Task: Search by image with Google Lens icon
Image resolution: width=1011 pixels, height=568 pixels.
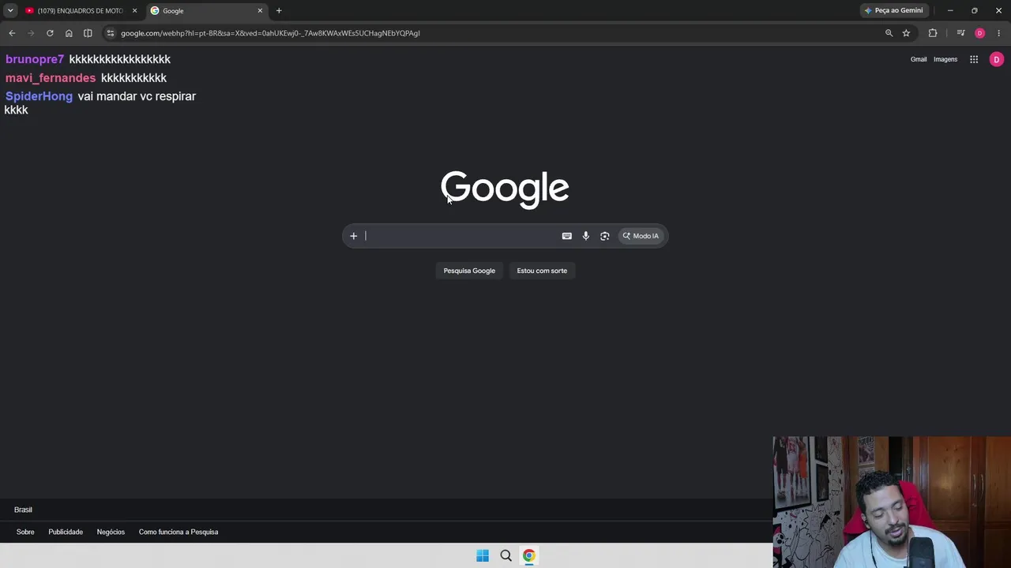Action: pos(605,236)
